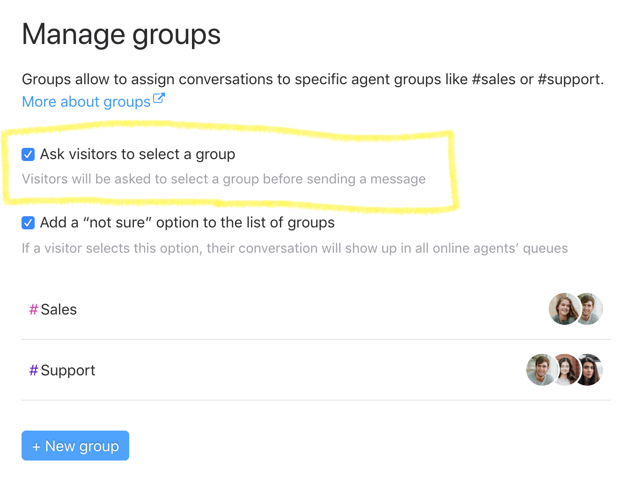Screen dimensions: 633x483
Task: Click the plus icon in New group button
Action: [x=36, y=447]
